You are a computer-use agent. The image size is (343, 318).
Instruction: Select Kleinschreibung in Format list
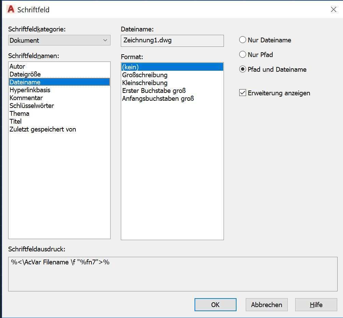click(145, 83)
